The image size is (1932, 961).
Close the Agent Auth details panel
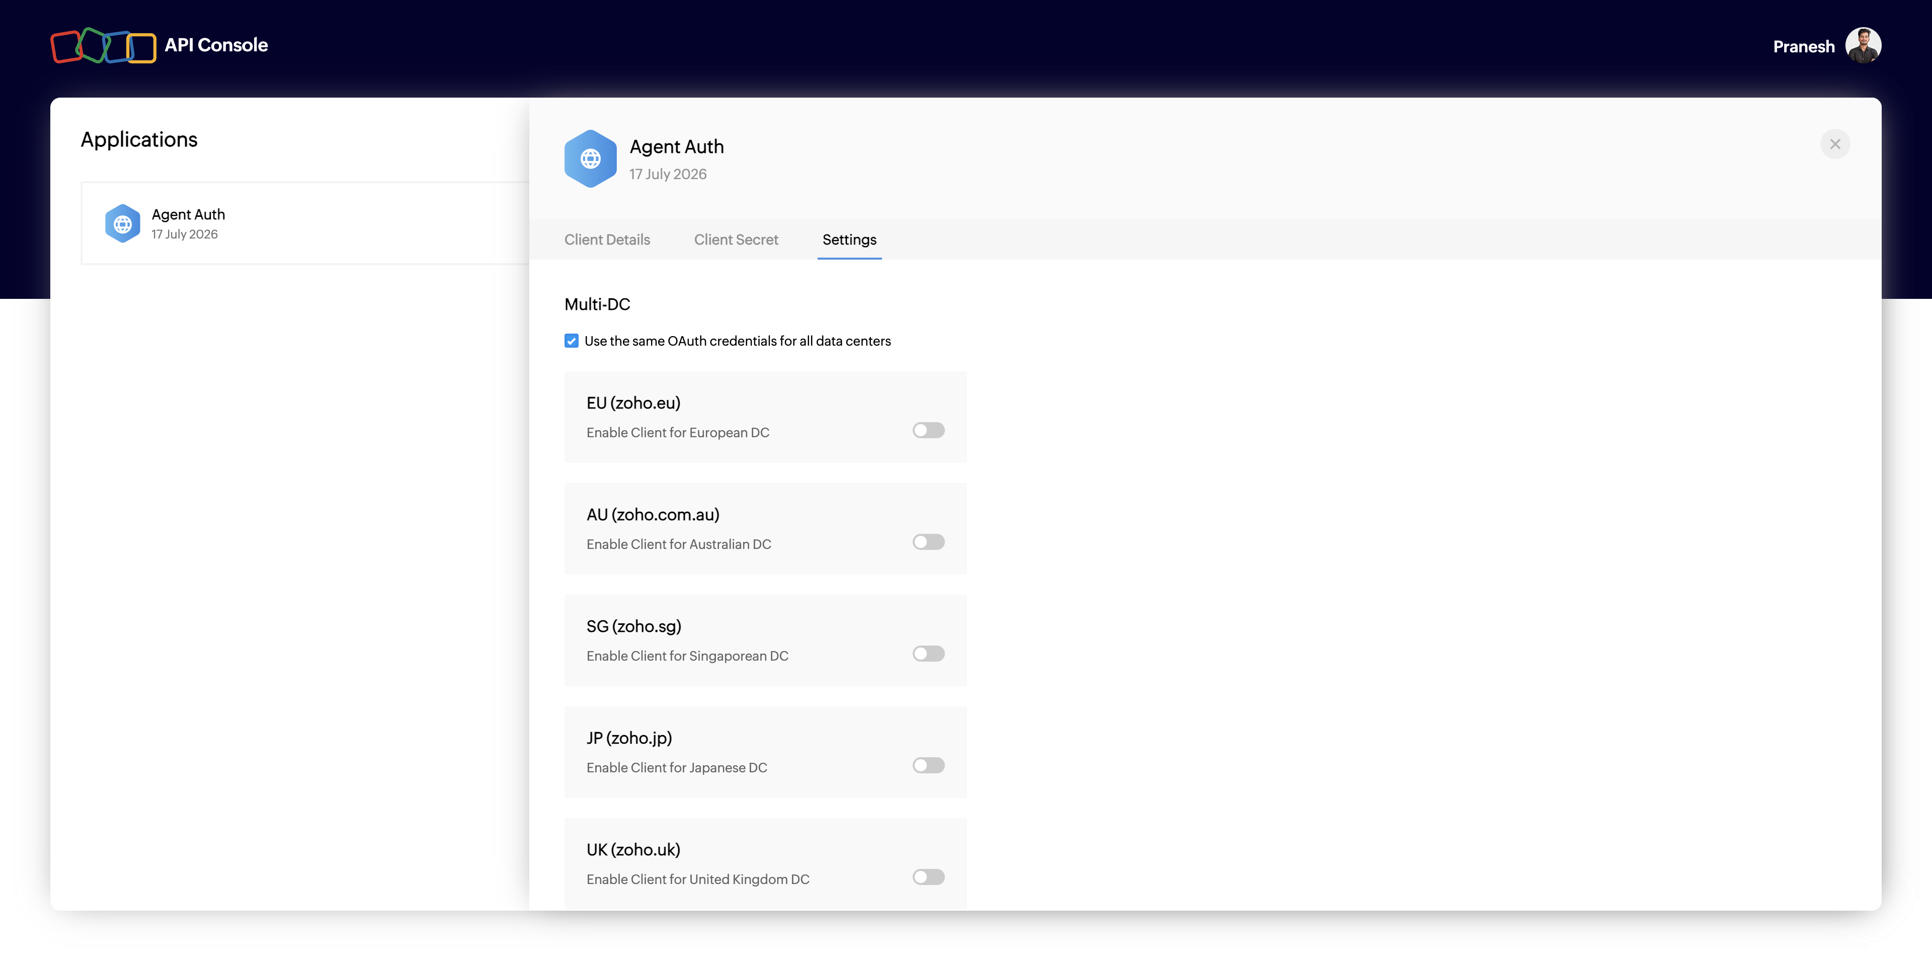click(1834, 144)
